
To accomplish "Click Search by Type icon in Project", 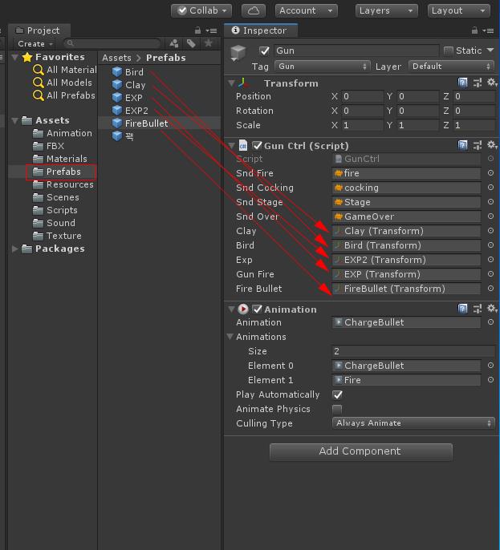I will click(174, 43).
